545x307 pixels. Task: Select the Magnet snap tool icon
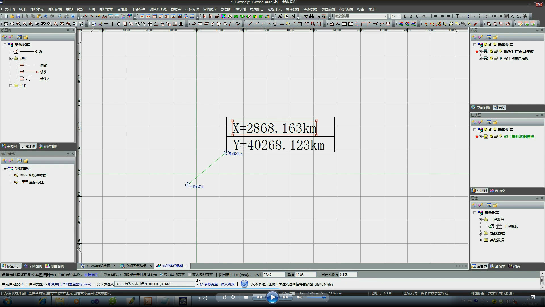coord(312,24)
